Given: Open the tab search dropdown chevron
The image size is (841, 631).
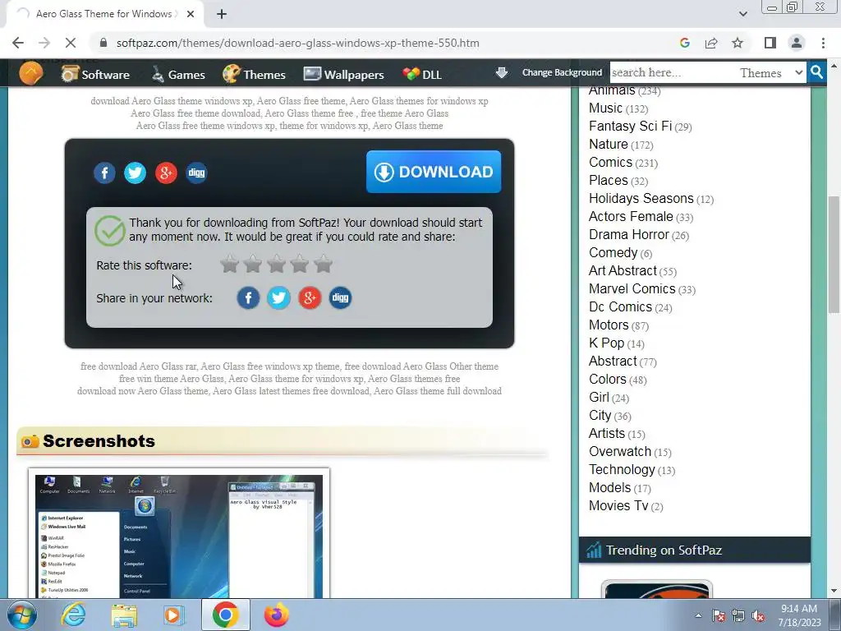Looking at the screenshot, I should pyautogui.click(x=742, y=14).
